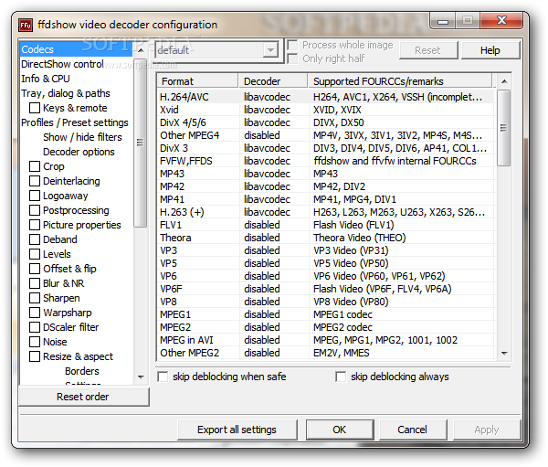This screenshot has width=548, height=467.
Task: Enable the Deband checkbox
Action: pyautogui.click(x=35, y=239)
